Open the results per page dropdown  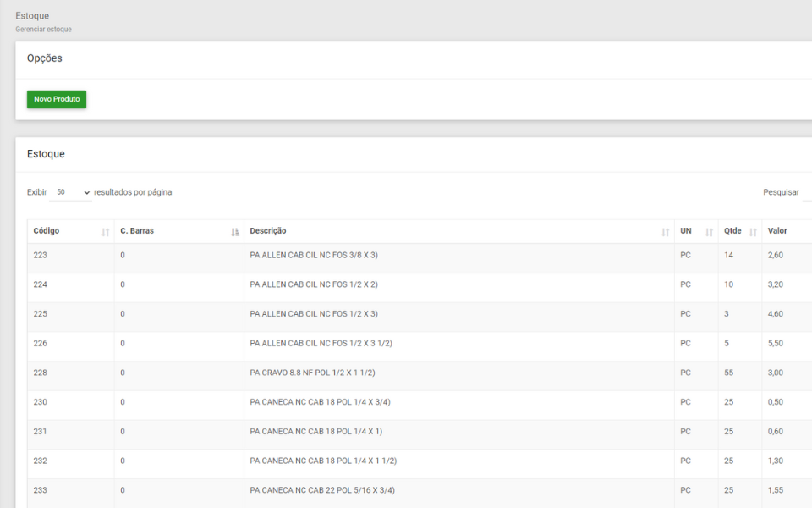tap(71, 192)
